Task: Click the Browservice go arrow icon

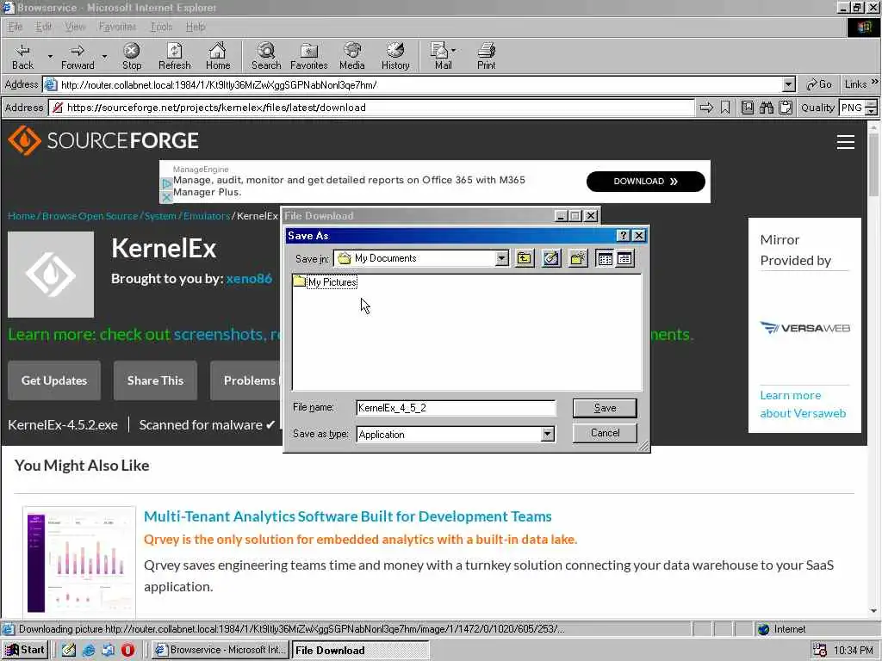Action: (706, 108)
